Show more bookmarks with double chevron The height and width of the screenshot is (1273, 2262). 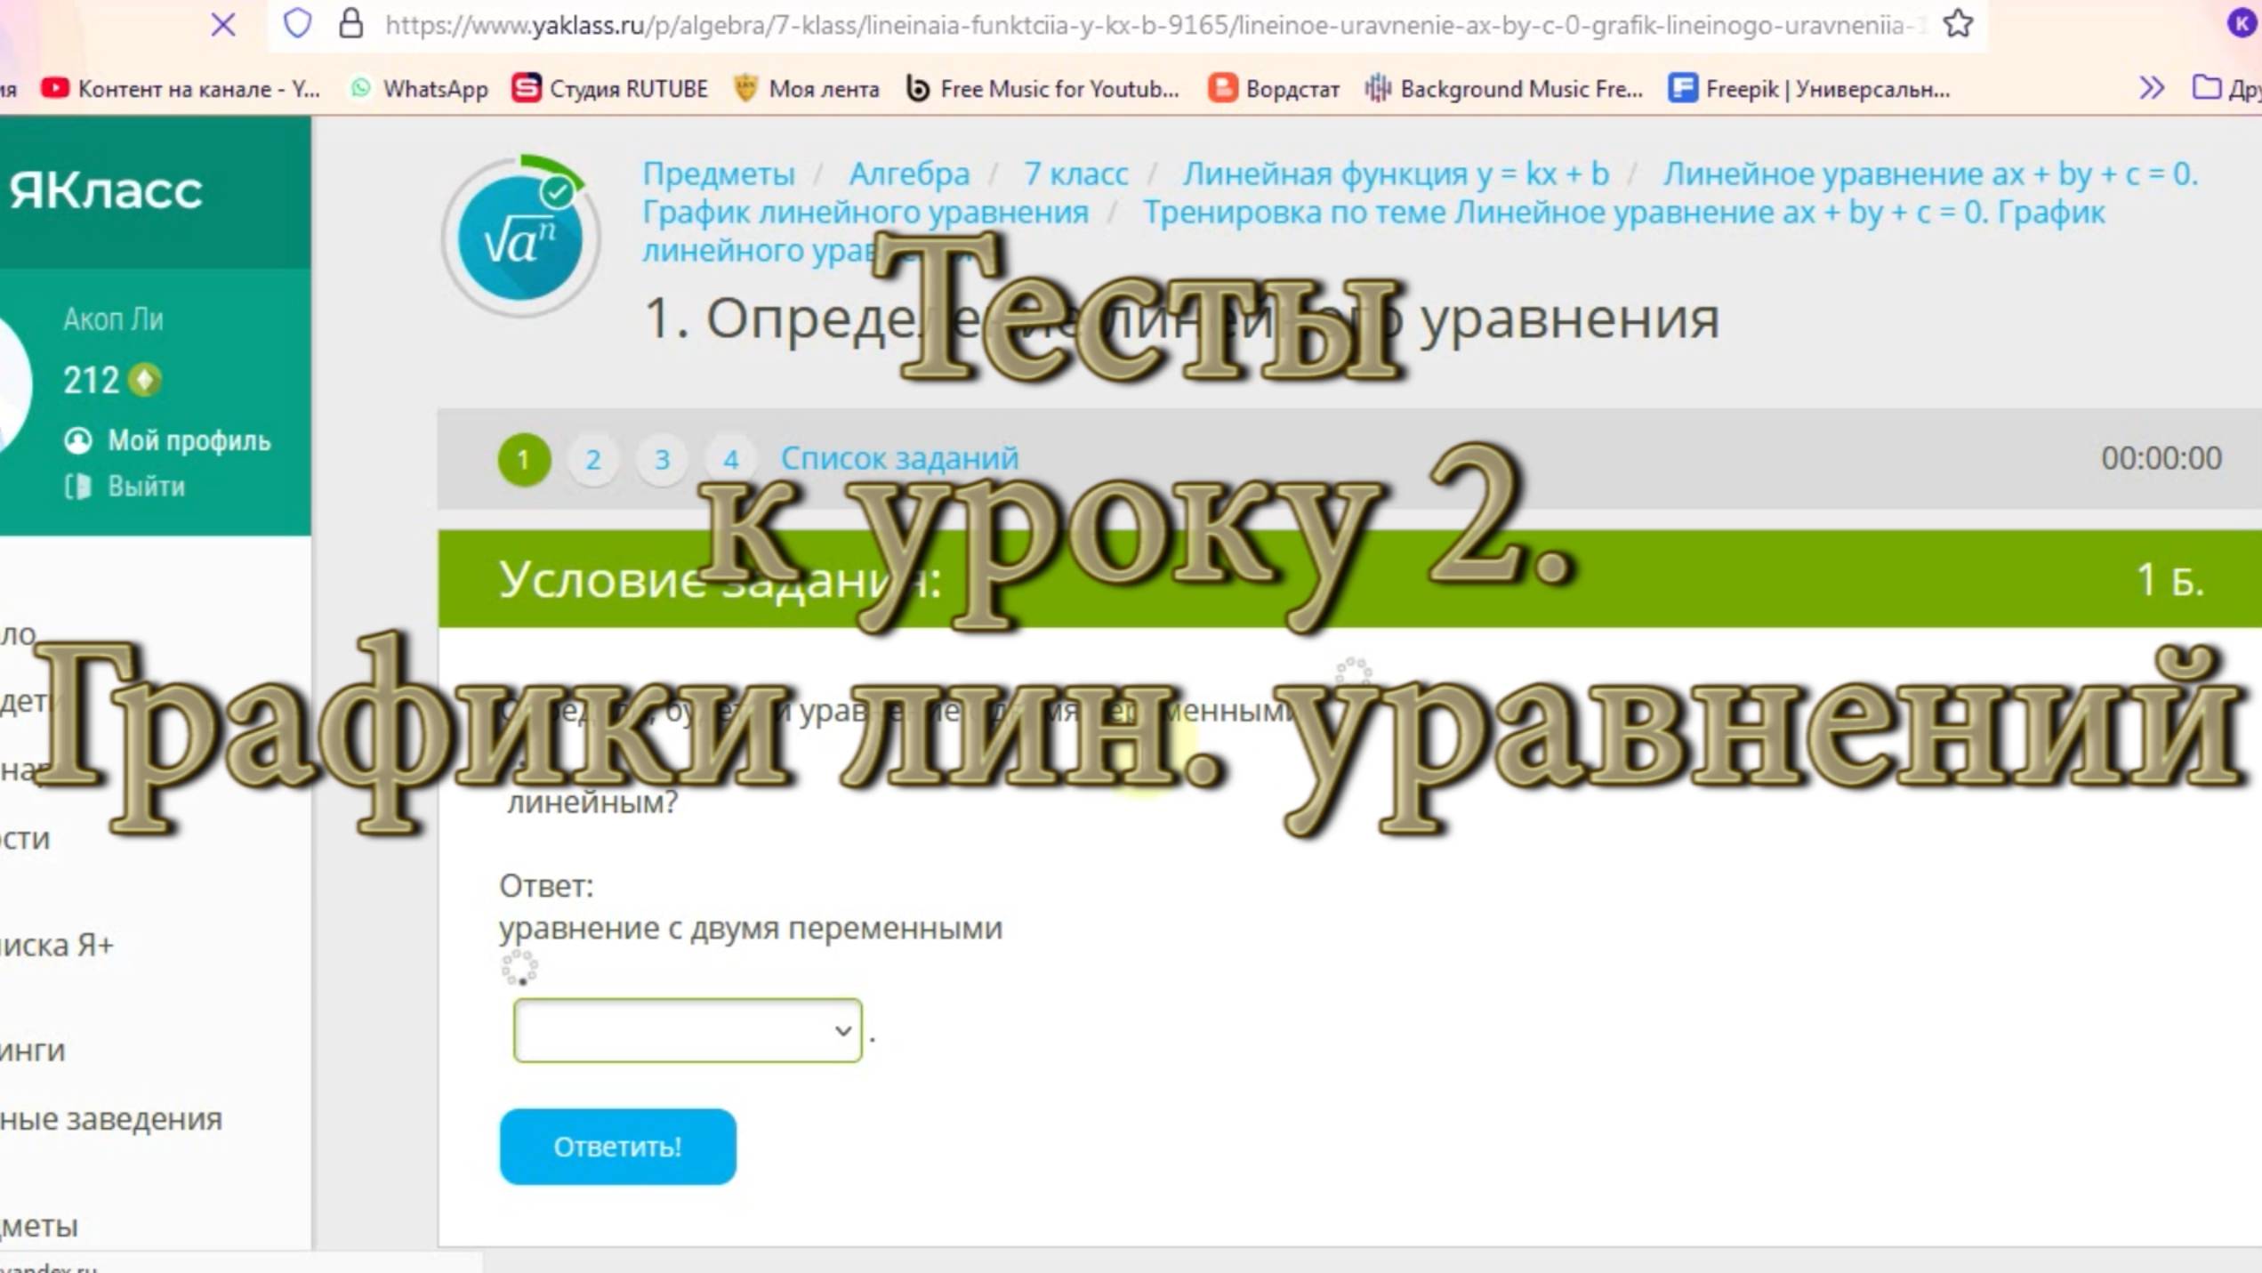point(2151,88)
